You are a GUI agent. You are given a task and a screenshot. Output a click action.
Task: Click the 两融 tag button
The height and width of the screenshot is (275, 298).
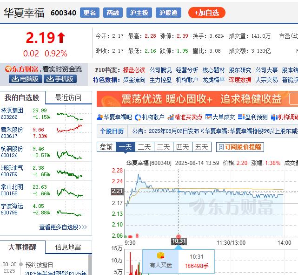click(x=113, y=13)
